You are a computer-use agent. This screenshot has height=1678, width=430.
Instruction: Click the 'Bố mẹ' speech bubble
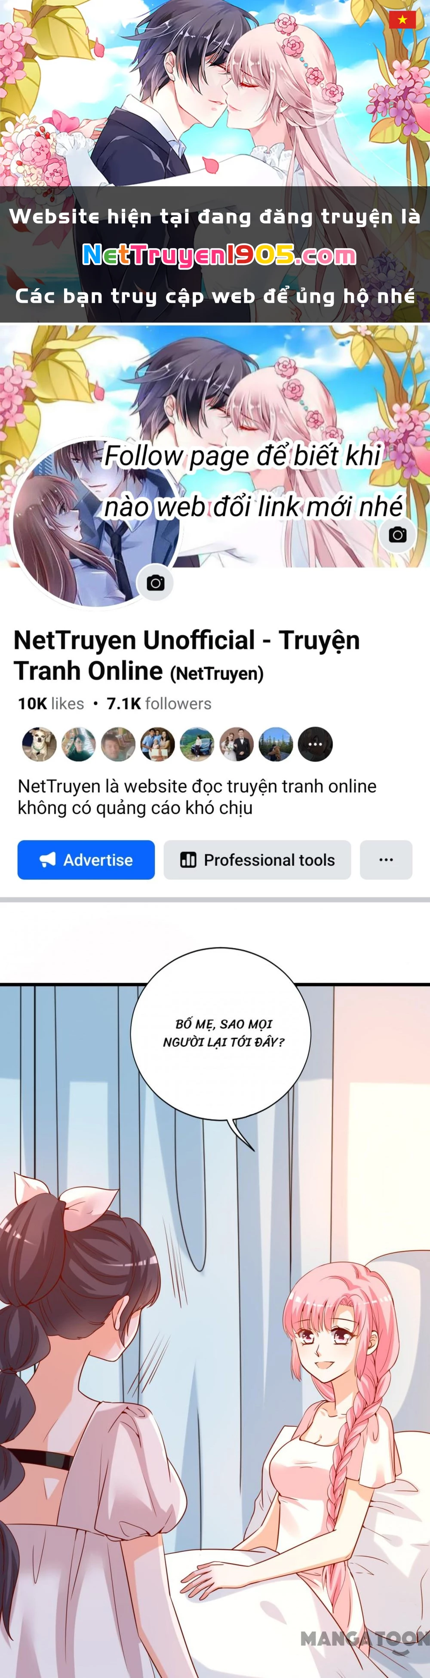220,1034
